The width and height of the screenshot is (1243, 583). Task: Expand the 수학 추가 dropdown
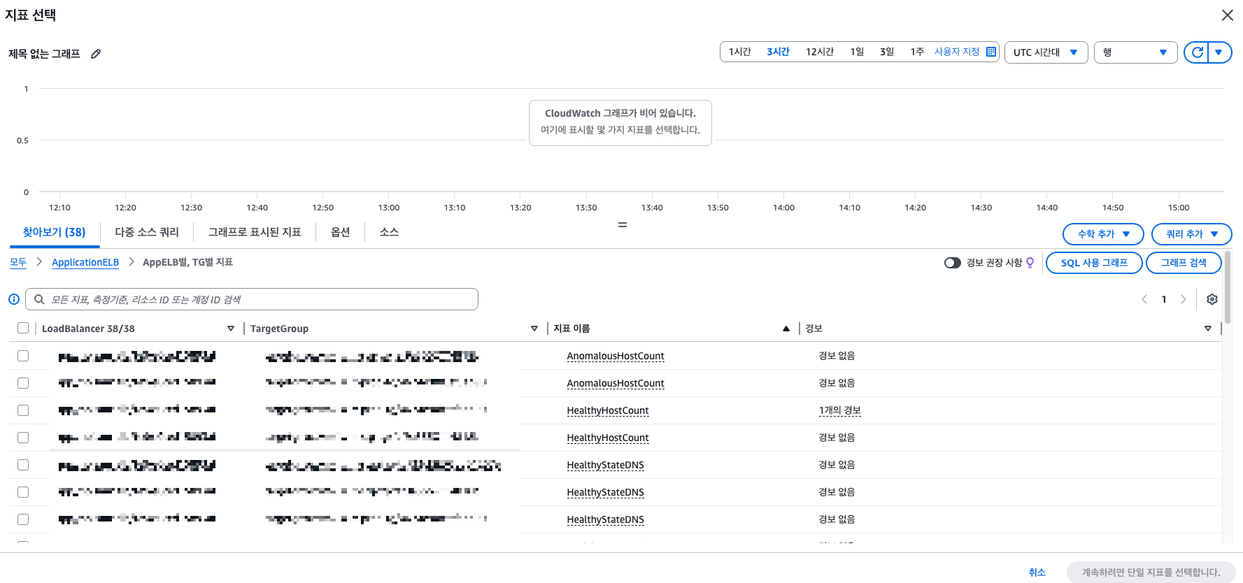click(1103, 234)
